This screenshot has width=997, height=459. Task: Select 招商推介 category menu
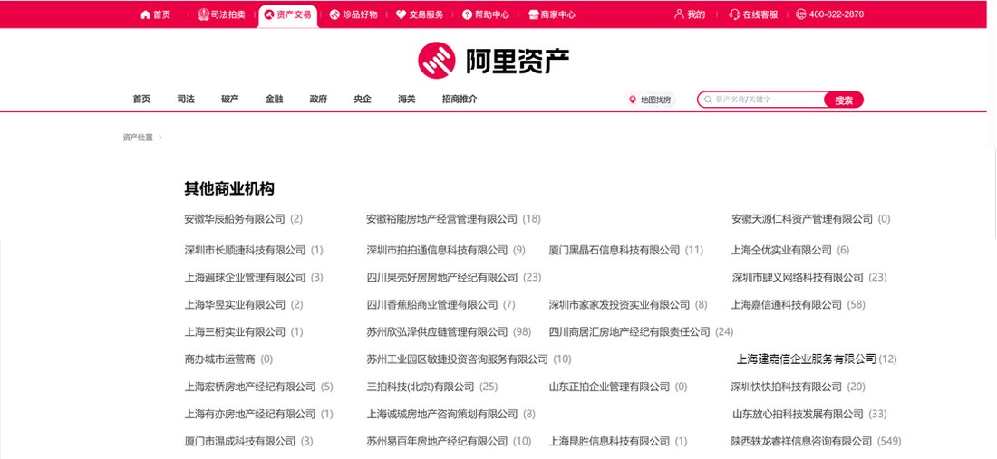click(x=460, y=99)
